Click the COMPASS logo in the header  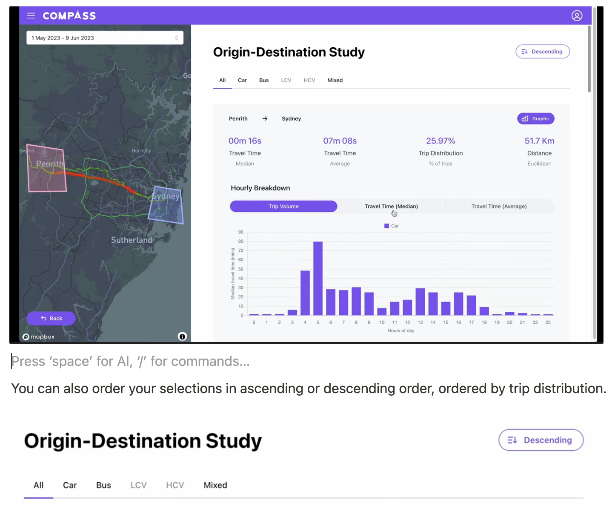(x=69, y=16)
